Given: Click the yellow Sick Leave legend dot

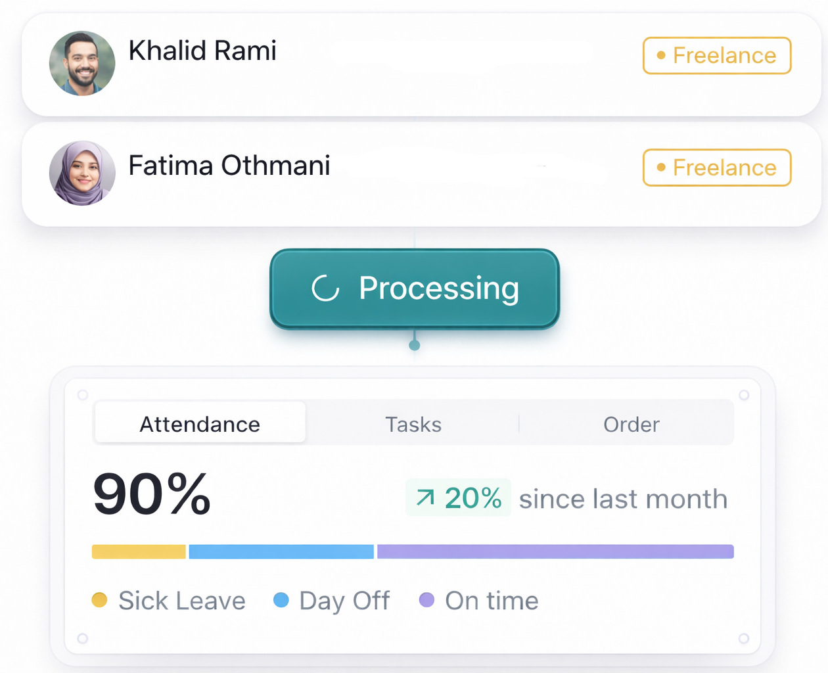Looking at the screenshot, I should click(99, 600).
